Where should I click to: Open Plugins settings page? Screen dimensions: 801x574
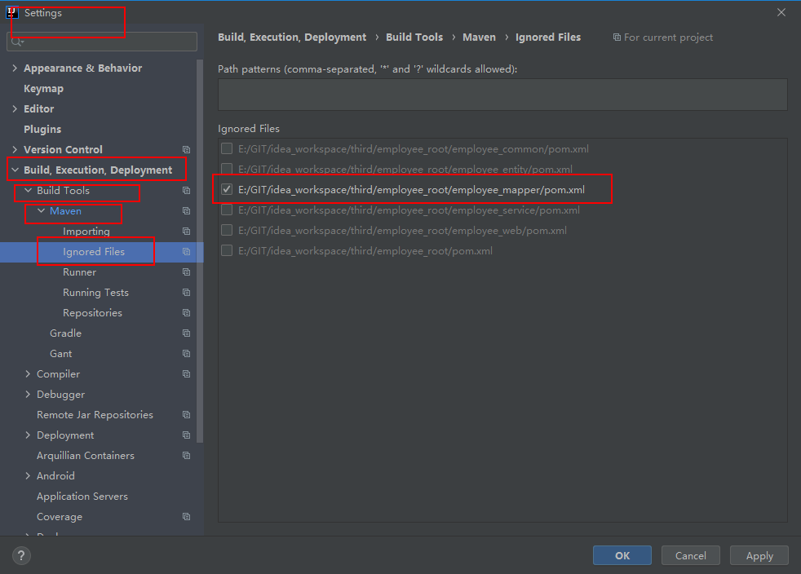click(x=42, y=129)
